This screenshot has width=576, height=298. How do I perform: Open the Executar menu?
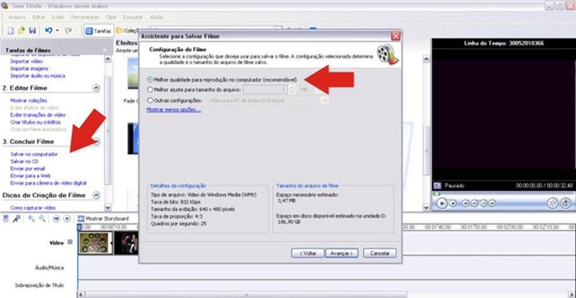coord(133,17)
